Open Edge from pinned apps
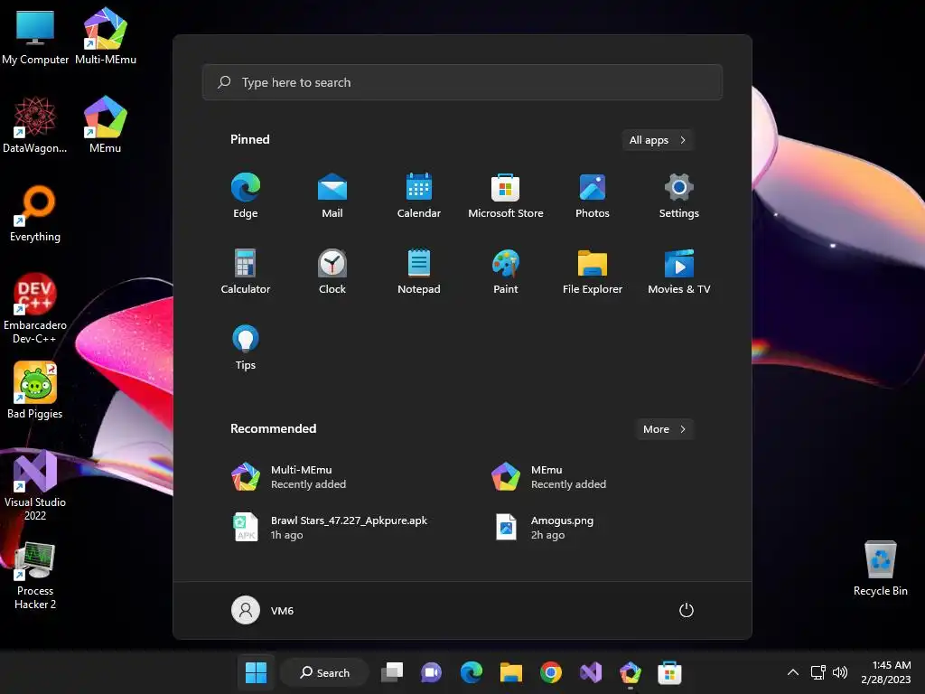The height and width of the screenshot is (694, 925). click(x=246, y=196)
